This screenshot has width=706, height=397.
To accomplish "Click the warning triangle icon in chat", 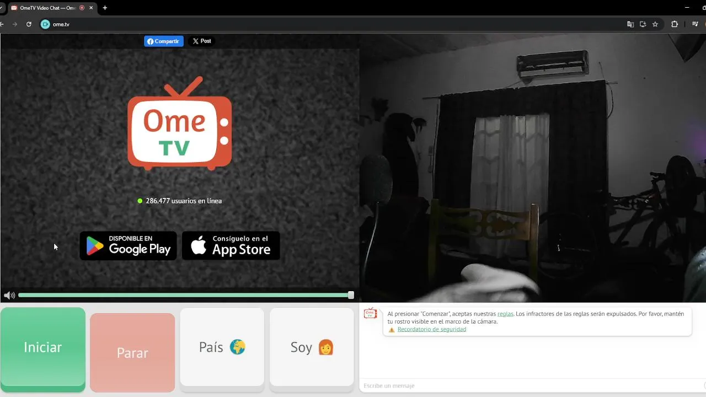I will click(392, 330).
